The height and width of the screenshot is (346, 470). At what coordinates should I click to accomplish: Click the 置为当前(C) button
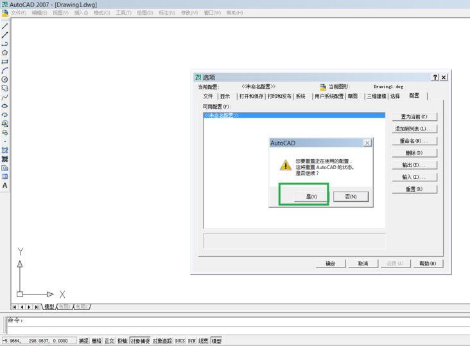point(414,117)
